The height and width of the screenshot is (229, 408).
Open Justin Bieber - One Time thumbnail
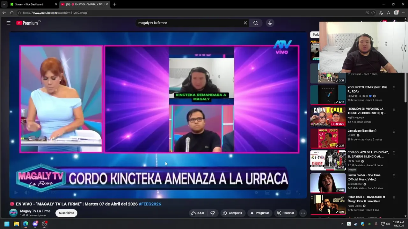[328, 183]
